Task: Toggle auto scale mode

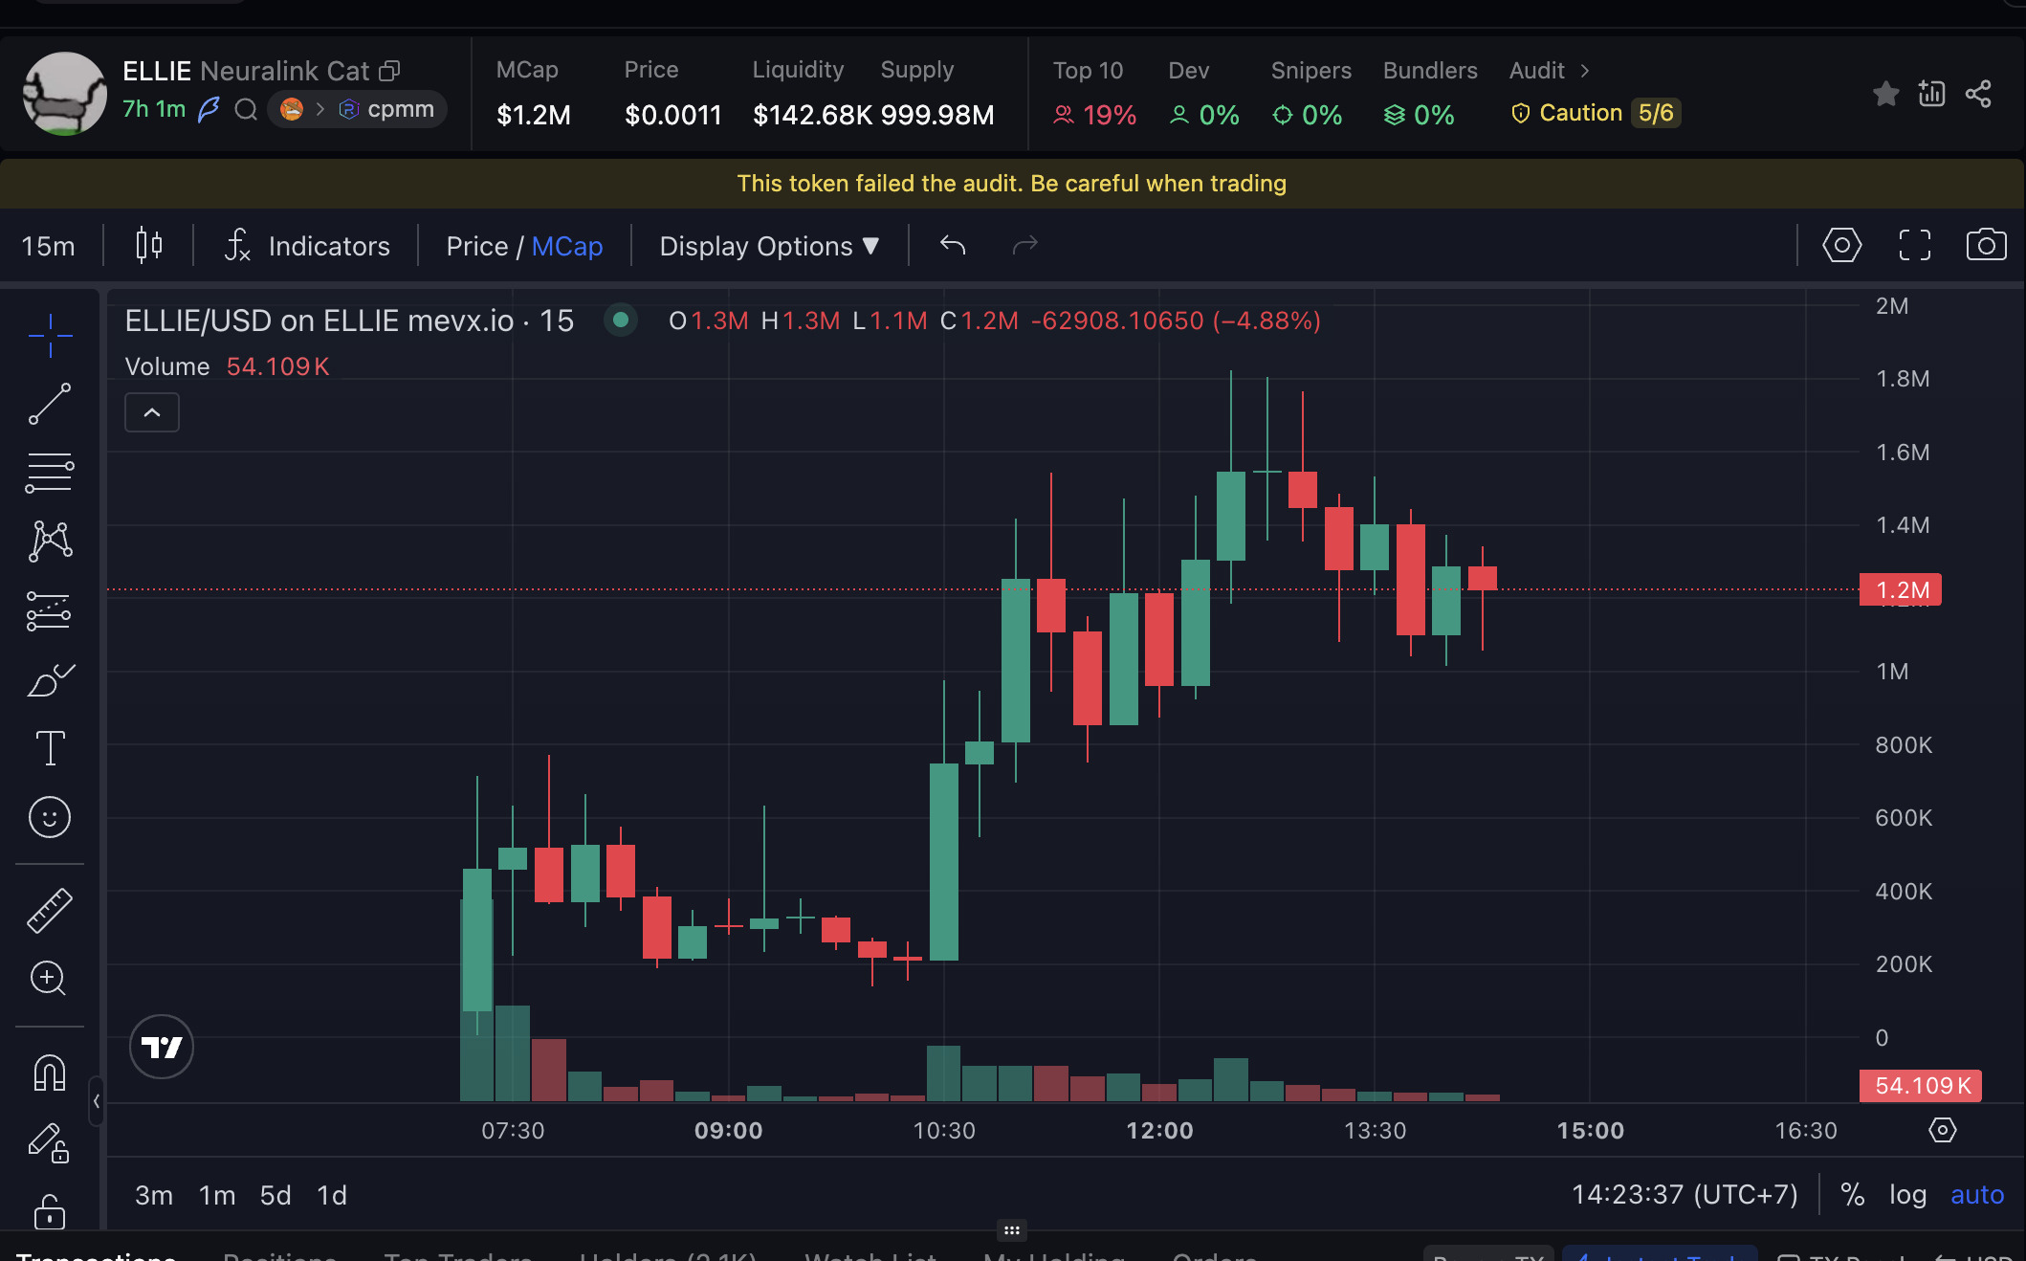Action: click(x=1977, y=1195)
